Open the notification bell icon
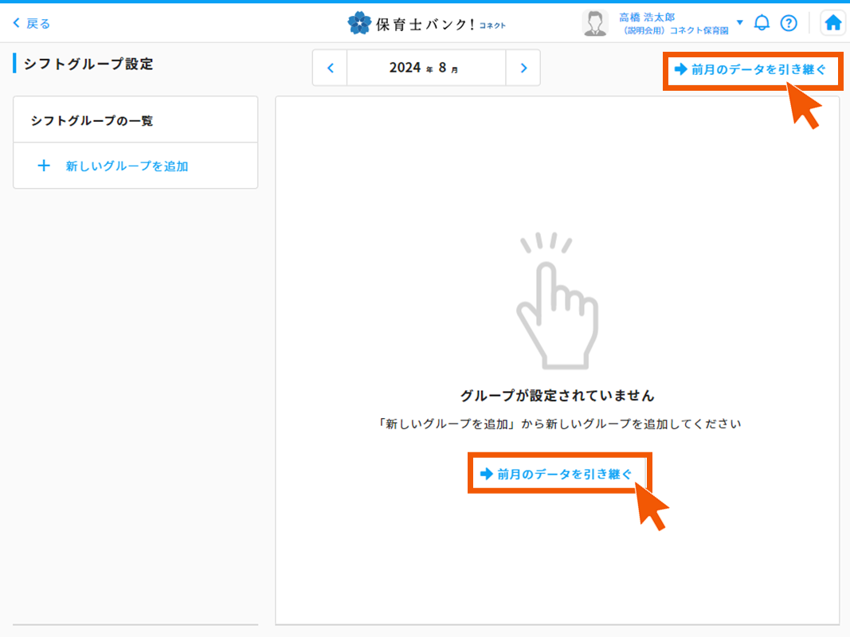 coord(762,22)
